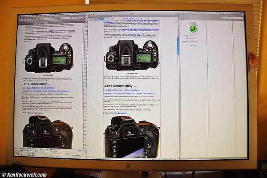Screen dimensions: 267x178
Task: Click Accessories link in browser window
Action: point(26,91)
